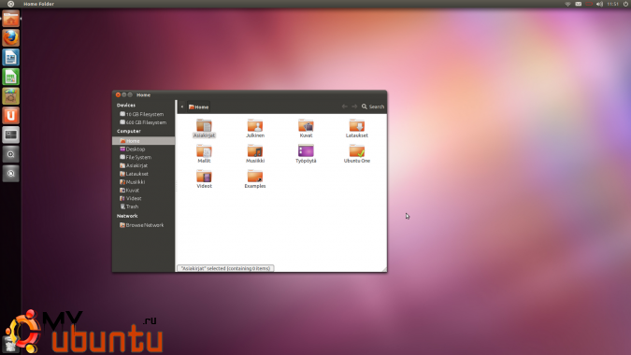The height and width of the screenshot is (355, 631).
Task: Select 600 GB Filesystem device in the sidebar
Action: coord(143,122)
